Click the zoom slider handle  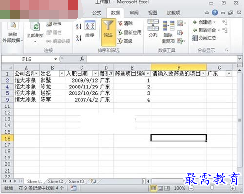tap(212, 188)
